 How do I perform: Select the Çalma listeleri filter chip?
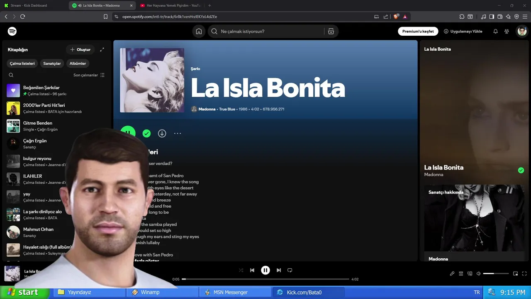(22, 64)
